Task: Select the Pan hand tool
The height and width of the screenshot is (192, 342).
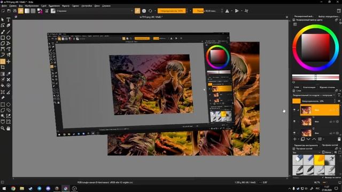Action: pos(9,129)
